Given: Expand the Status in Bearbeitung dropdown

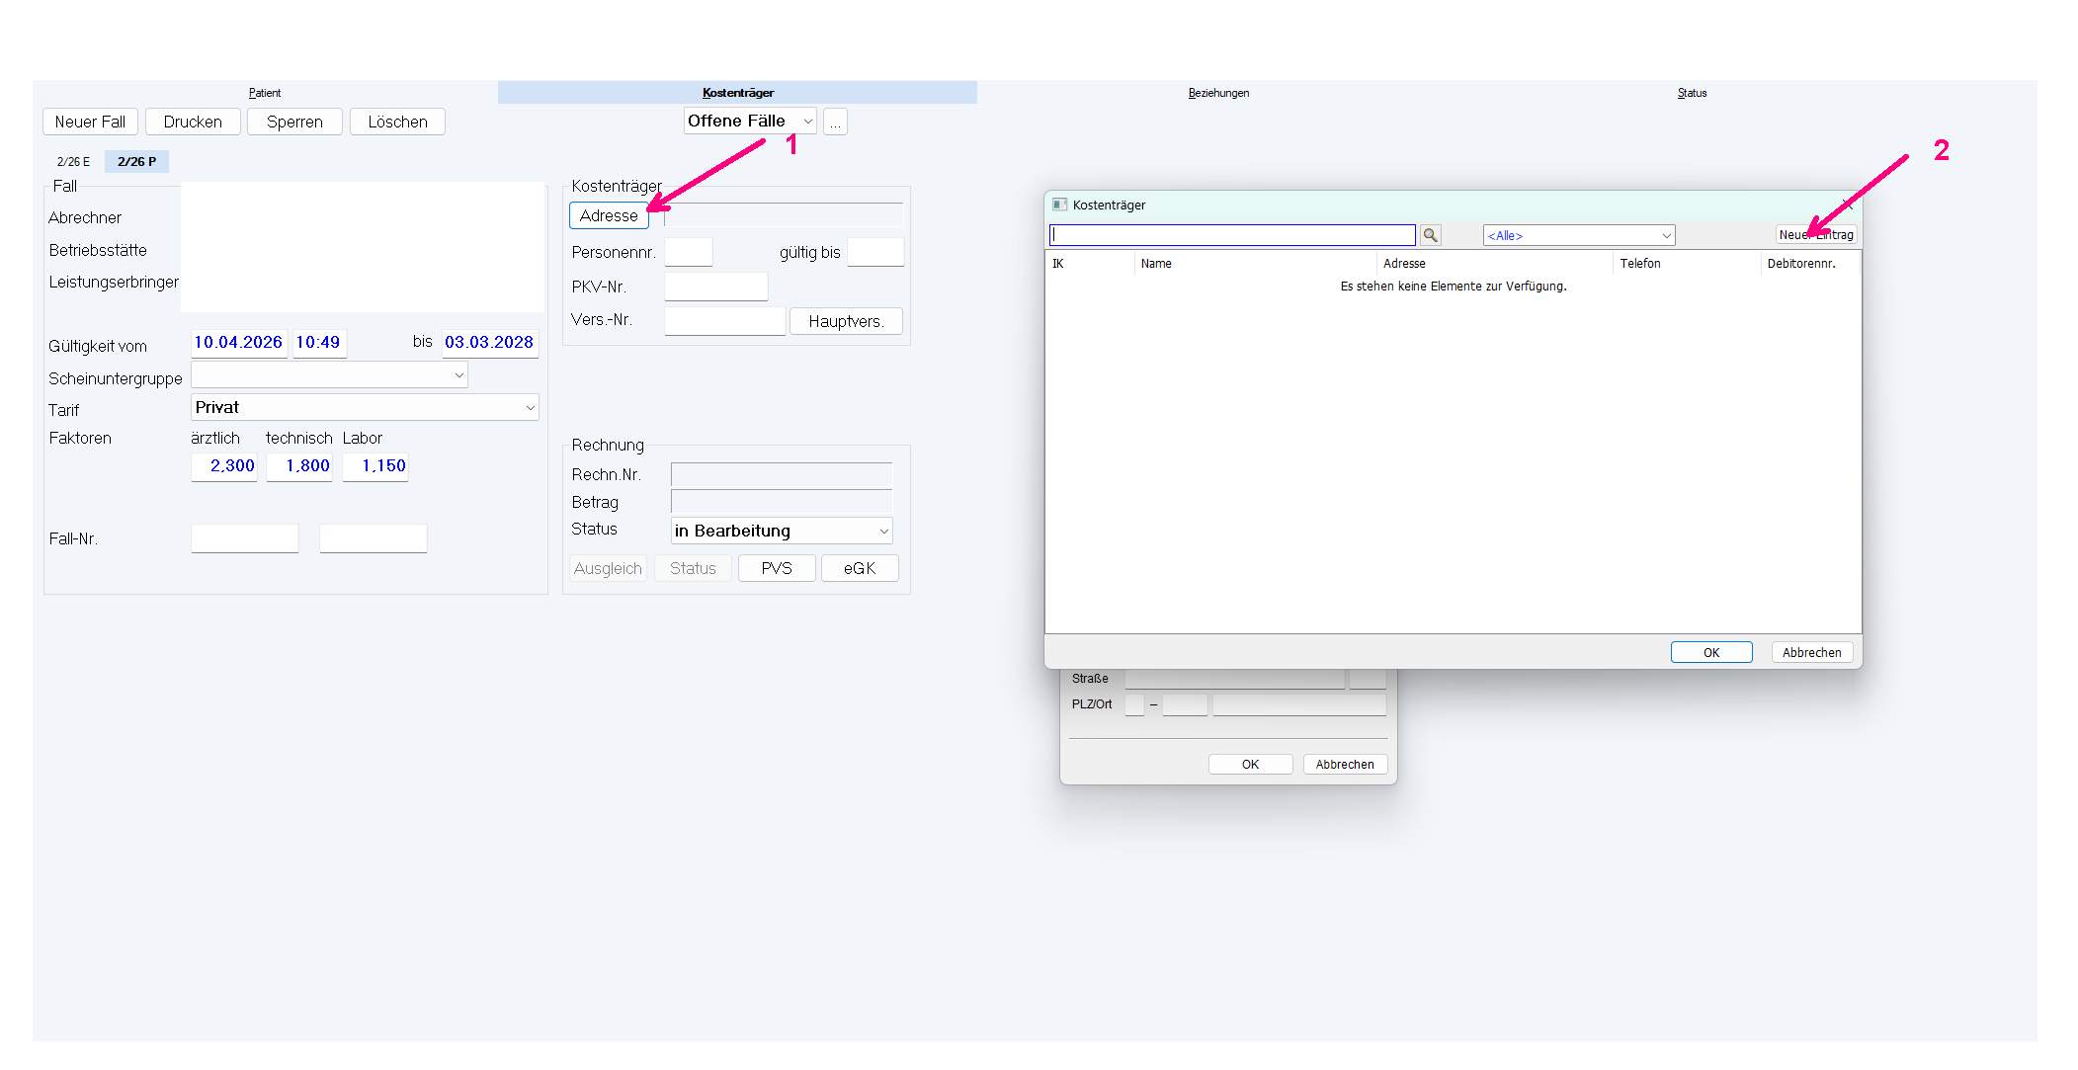Looking at the screenshot, I should pyautogui.click(x=781, y=531).
